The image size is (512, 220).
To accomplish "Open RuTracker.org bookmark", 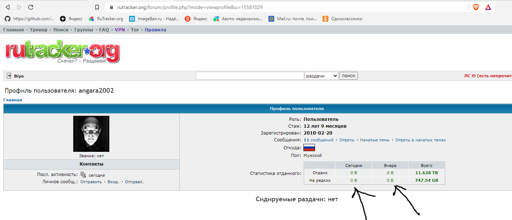I will pos(106,19).
